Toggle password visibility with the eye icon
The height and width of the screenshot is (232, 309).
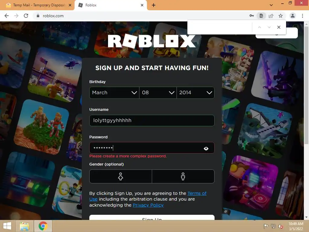pyautogui.click(x=206, y=149)
